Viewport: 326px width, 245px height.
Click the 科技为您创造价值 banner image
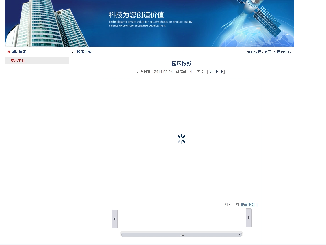(x=150, y=23)
